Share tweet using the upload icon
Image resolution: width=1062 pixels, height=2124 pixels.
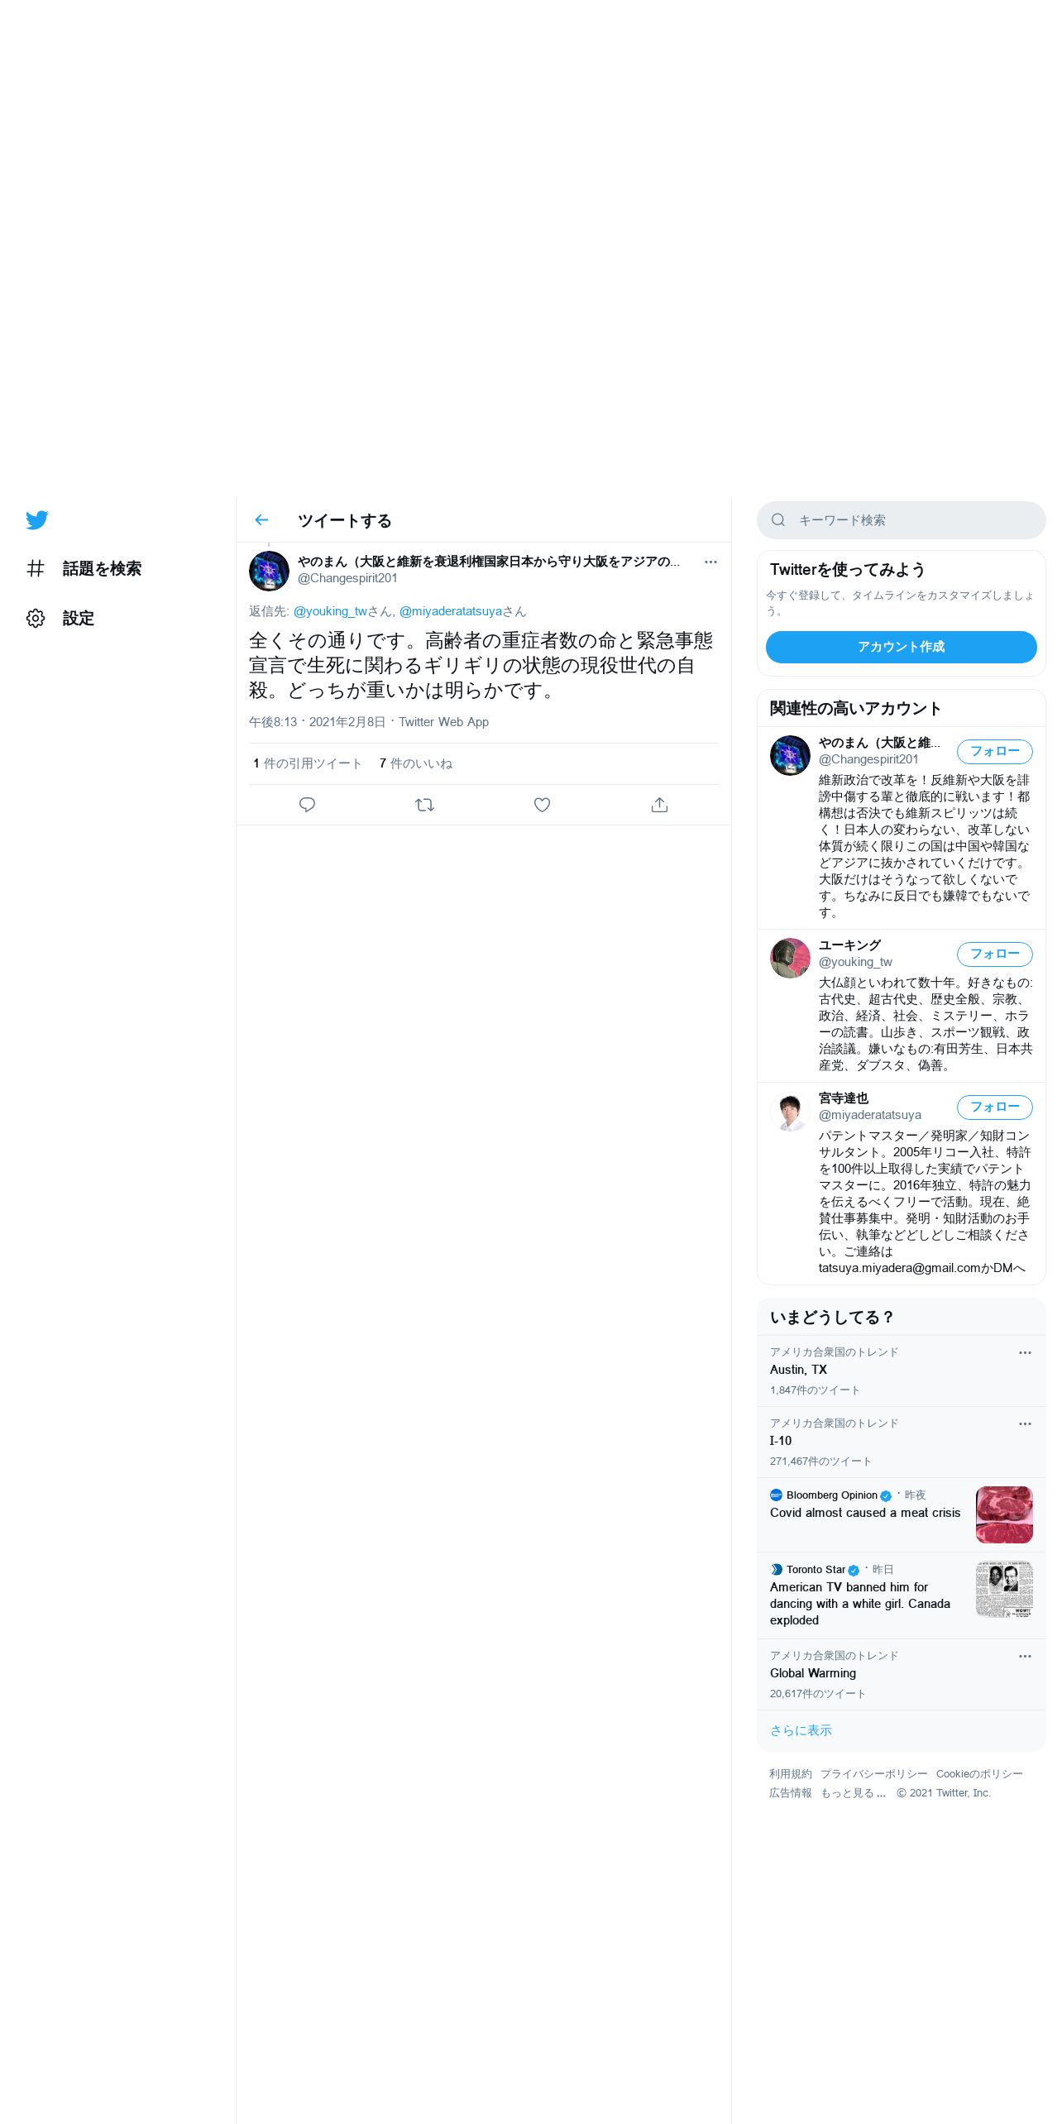659,805
